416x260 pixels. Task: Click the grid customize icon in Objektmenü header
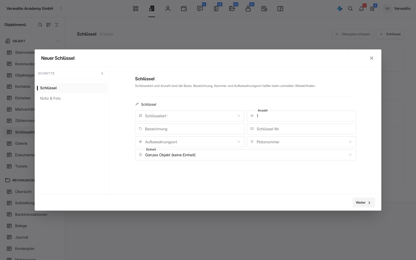tap(49, 25)
